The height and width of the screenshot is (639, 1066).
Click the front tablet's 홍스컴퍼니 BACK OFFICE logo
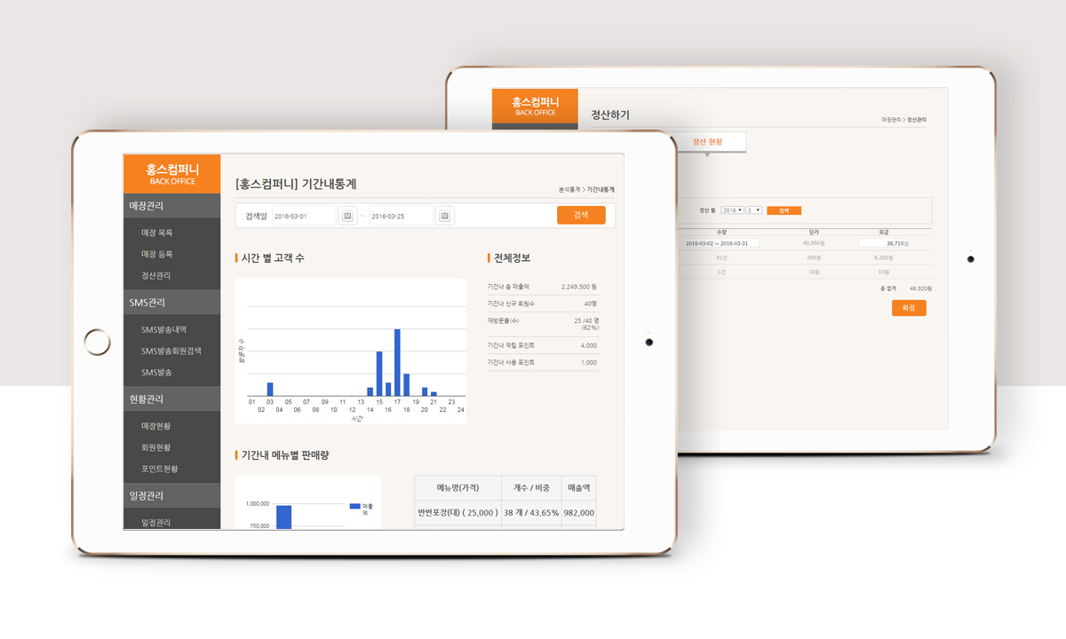(172, 173)
